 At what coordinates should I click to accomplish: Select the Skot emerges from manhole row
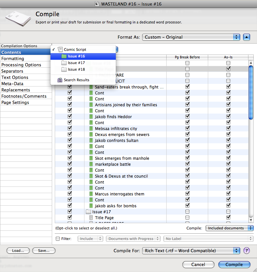122,158
